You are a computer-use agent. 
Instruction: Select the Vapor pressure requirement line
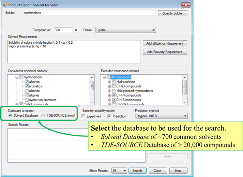point(27,46)
